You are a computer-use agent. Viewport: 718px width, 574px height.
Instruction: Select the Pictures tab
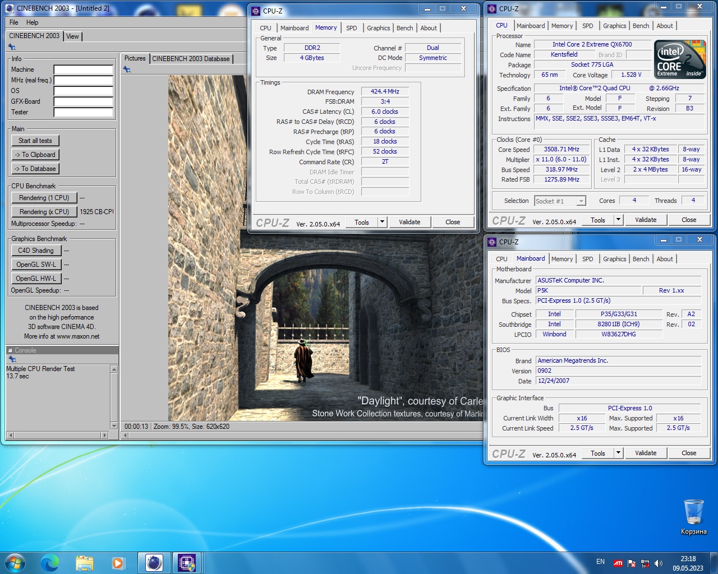[135, 58]
